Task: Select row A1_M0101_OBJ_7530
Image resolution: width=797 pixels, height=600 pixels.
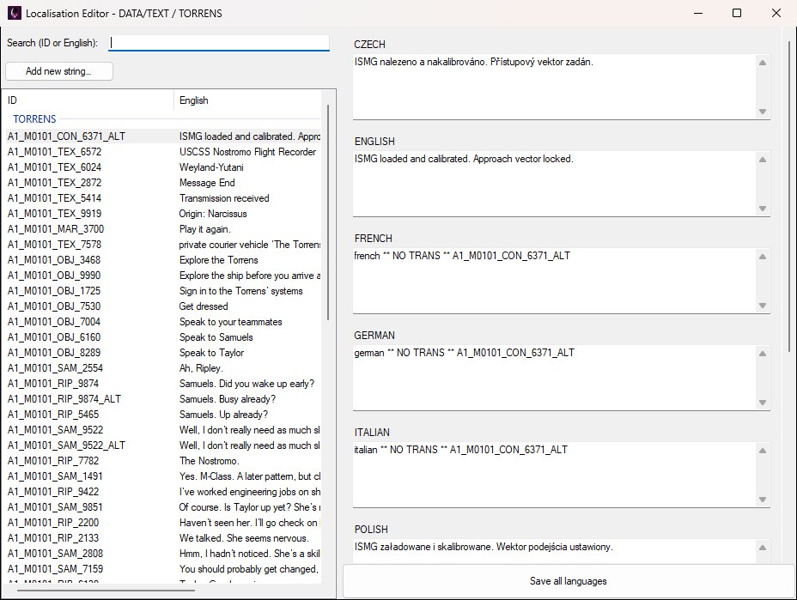Action: point(162,306)
